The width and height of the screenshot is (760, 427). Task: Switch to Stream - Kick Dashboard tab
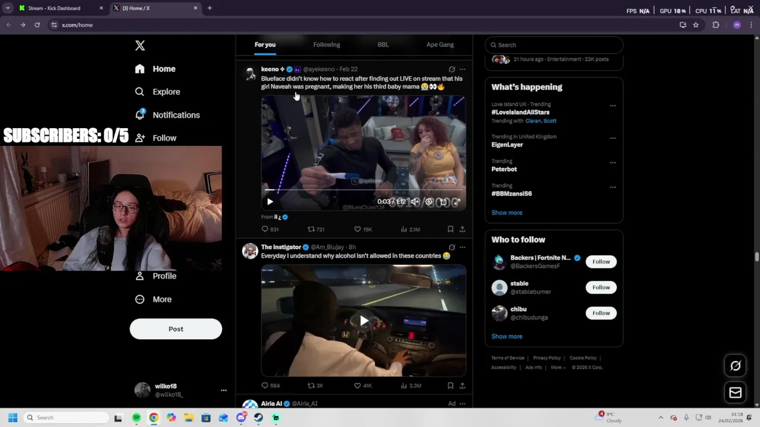pyautogui.click(x=59, y=8)
